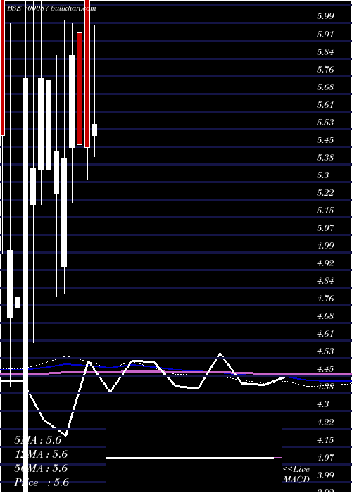Click the 4.84 price axis label

click(325, 280)
